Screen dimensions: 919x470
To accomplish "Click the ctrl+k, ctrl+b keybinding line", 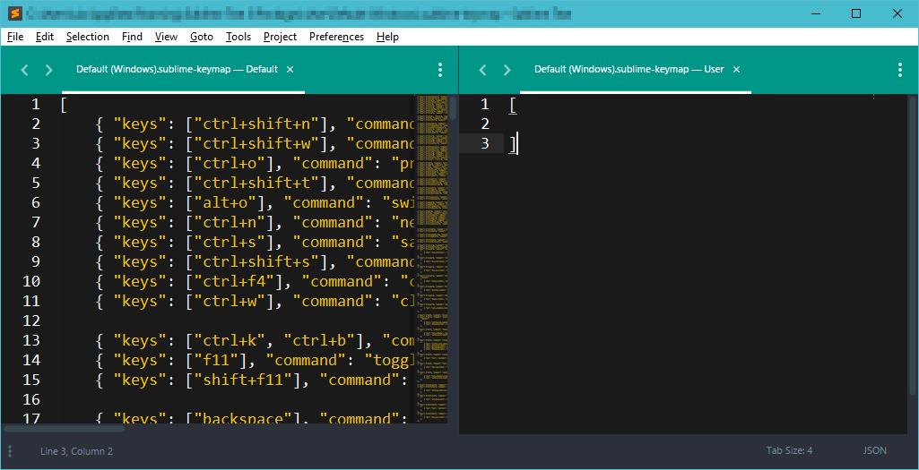I will tap(256, 341).
